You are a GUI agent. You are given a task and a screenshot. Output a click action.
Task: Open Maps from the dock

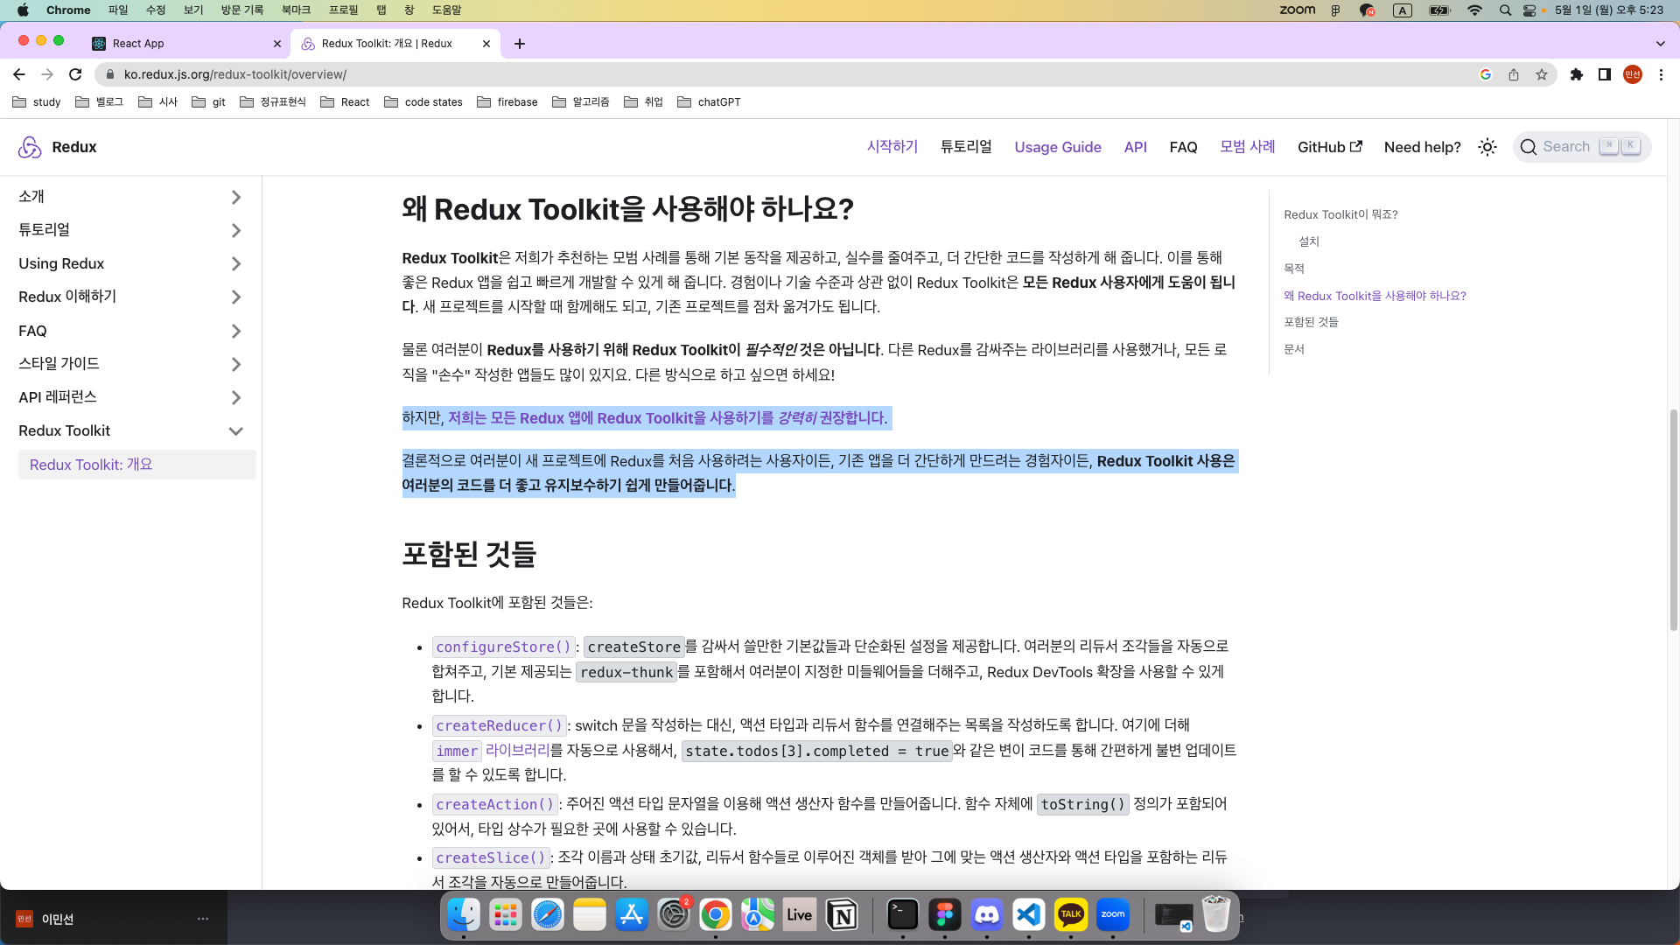pyautogui.click(x=758, y=915)
